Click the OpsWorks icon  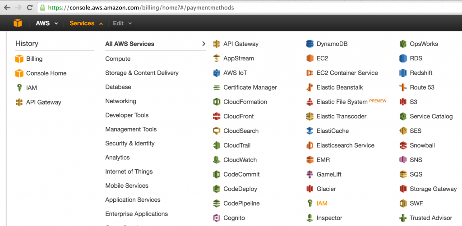tap(403, 44)
